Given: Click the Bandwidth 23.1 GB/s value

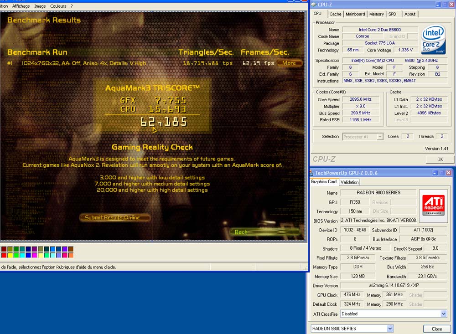Looking at the screenshot, I should point(427,276).
